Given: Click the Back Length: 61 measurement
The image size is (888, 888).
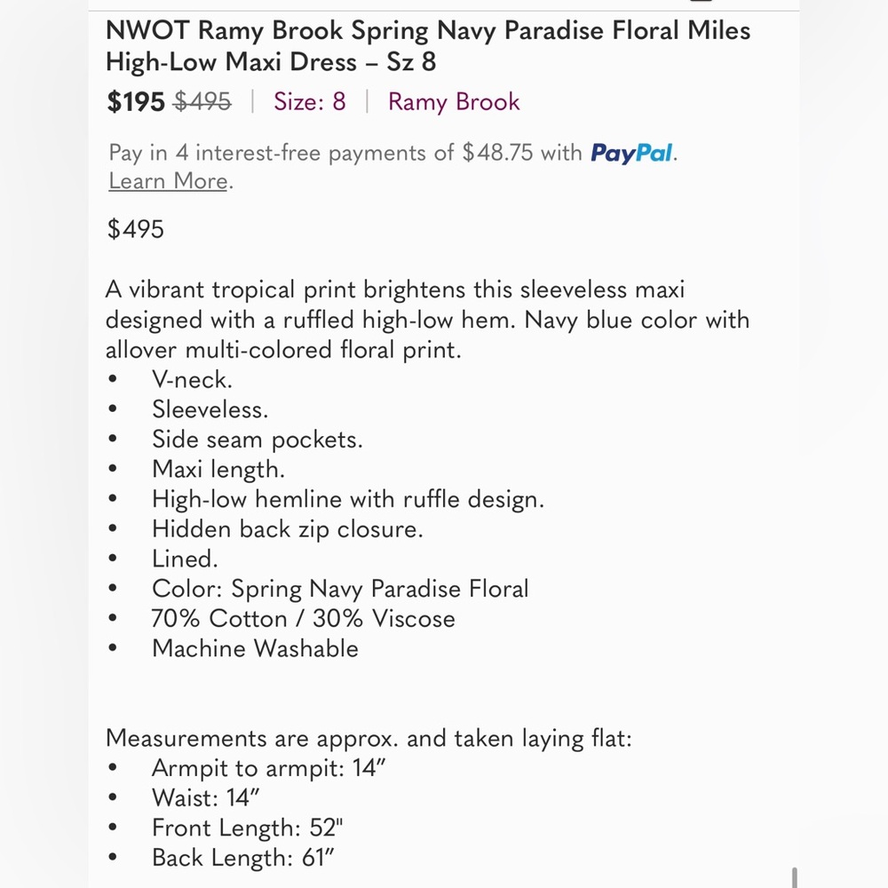Looking at the screenshot, I should tap(243, 858).
